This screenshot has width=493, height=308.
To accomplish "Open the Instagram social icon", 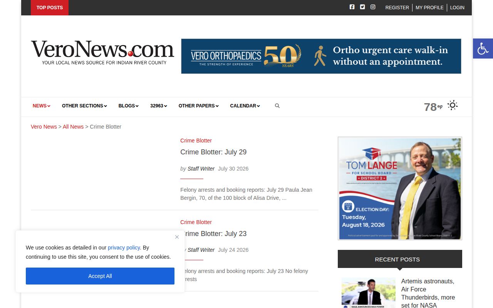I will [x=373, y=7].
